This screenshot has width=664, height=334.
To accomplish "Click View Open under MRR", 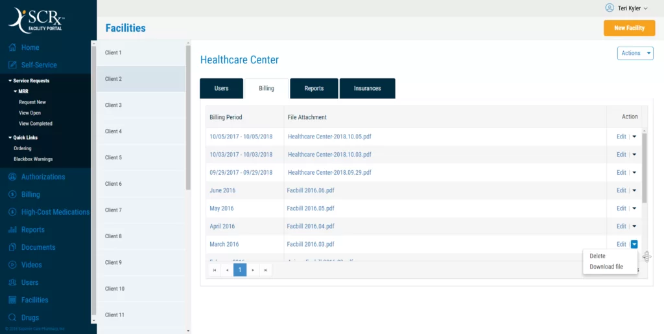I will point(30,113).
